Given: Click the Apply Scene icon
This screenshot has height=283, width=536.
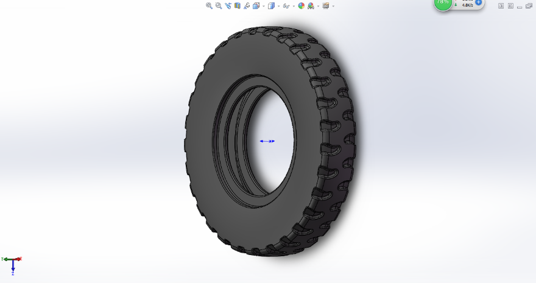Looking at the screenshot, I should [311, 6].
